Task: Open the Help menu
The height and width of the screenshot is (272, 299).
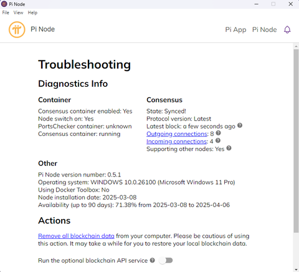Action: tap(32, 12)
